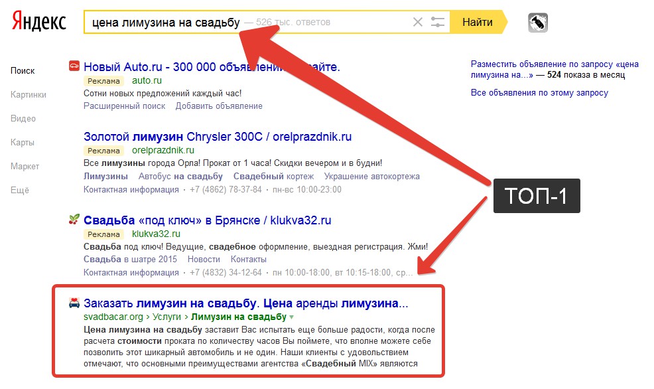The width and height of the screenshot is (654, 389).
Task: Open Золотой лимузин Chrysler 300C title
Action: pyautogui.click(x=218, y=137)
